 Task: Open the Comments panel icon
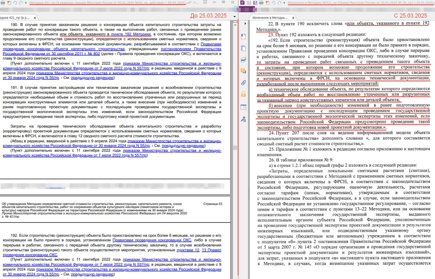(243, 71)
